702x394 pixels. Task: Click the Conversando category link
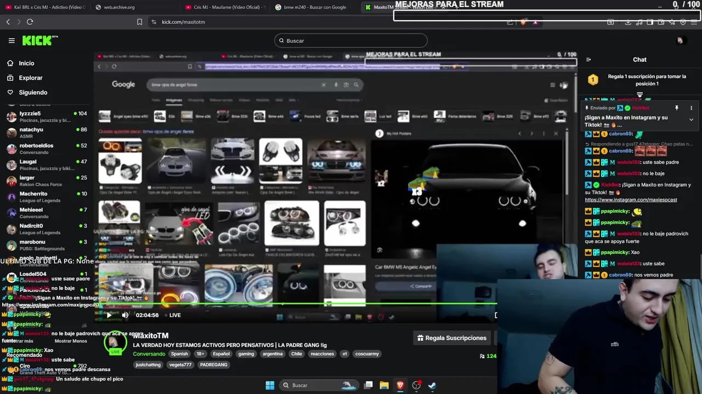pyautogui.click(x=149, y=354)
